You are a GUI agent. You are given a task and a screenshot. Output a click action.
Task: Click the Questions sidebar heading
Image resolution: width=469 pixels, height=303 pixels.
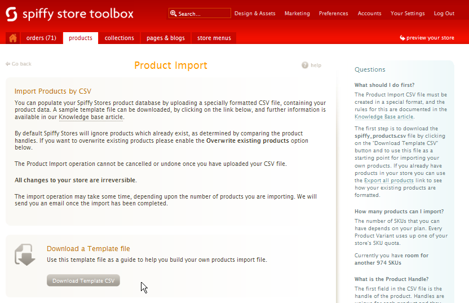pos(370,69)
